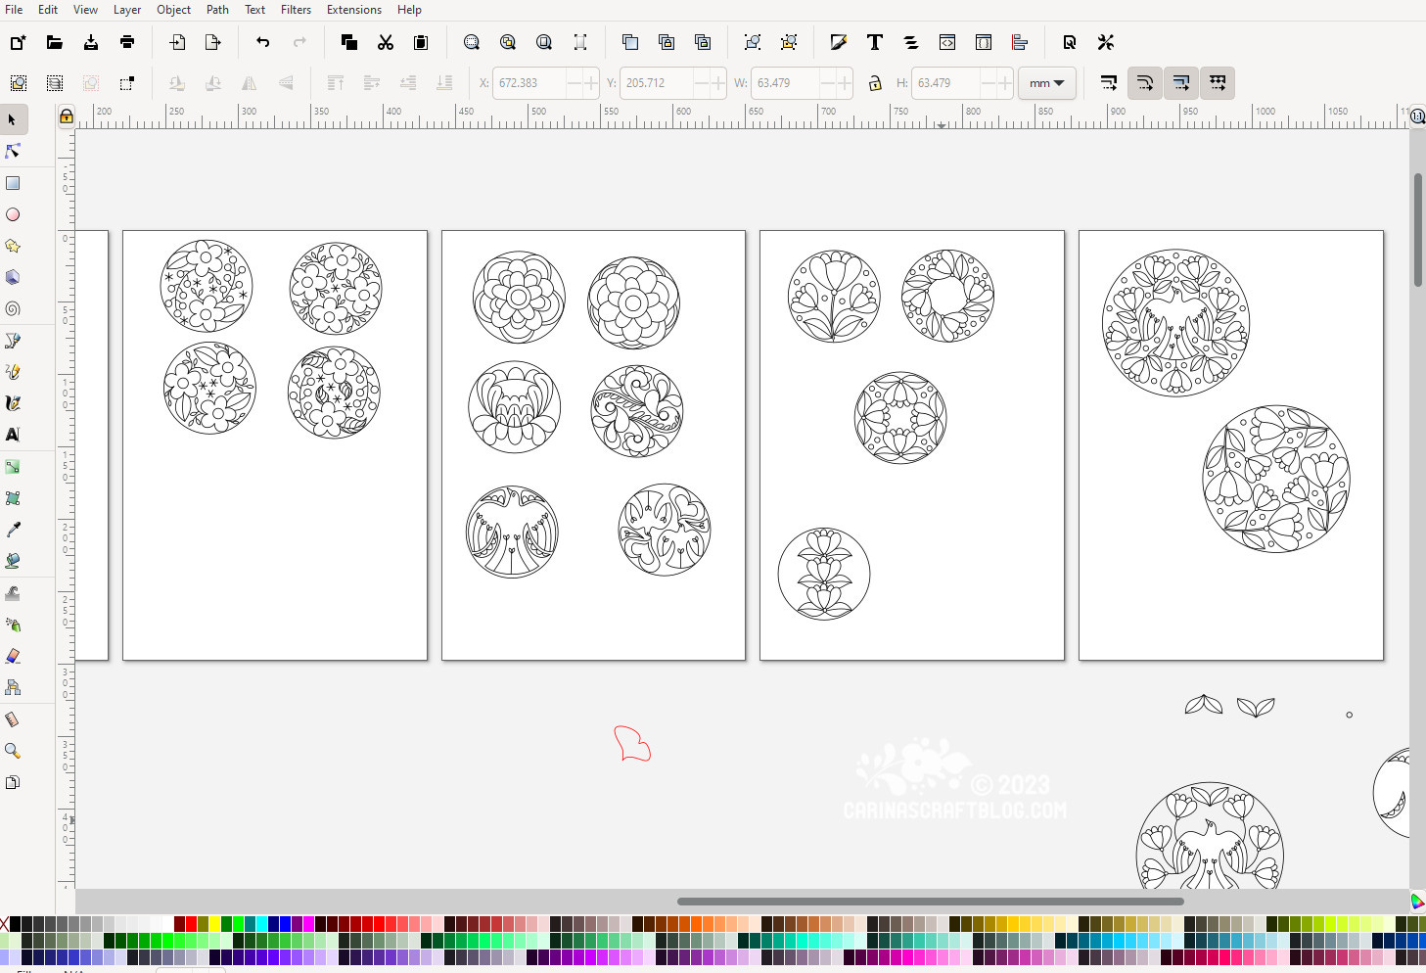Screen dimensions: 1426x973
Task: Toggle scale stroke width option
Action: point(1109,83)
